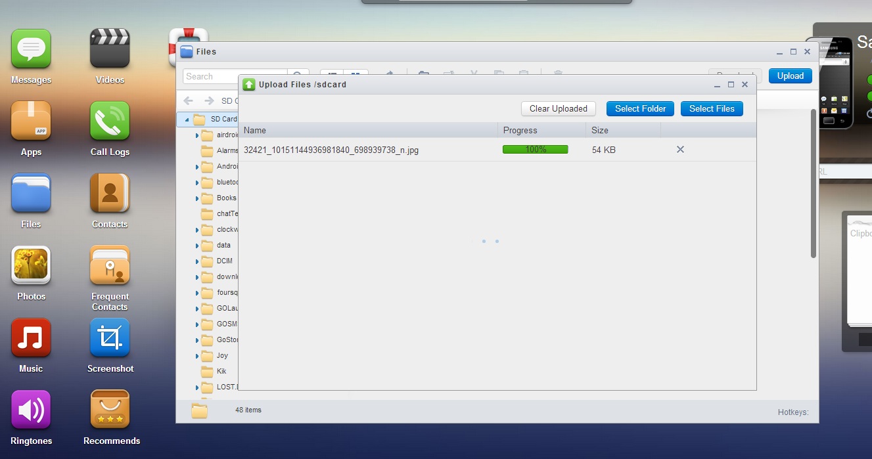Click the Select Files button
The width and height of the screenshot is (872, 459).
(712, 109)
